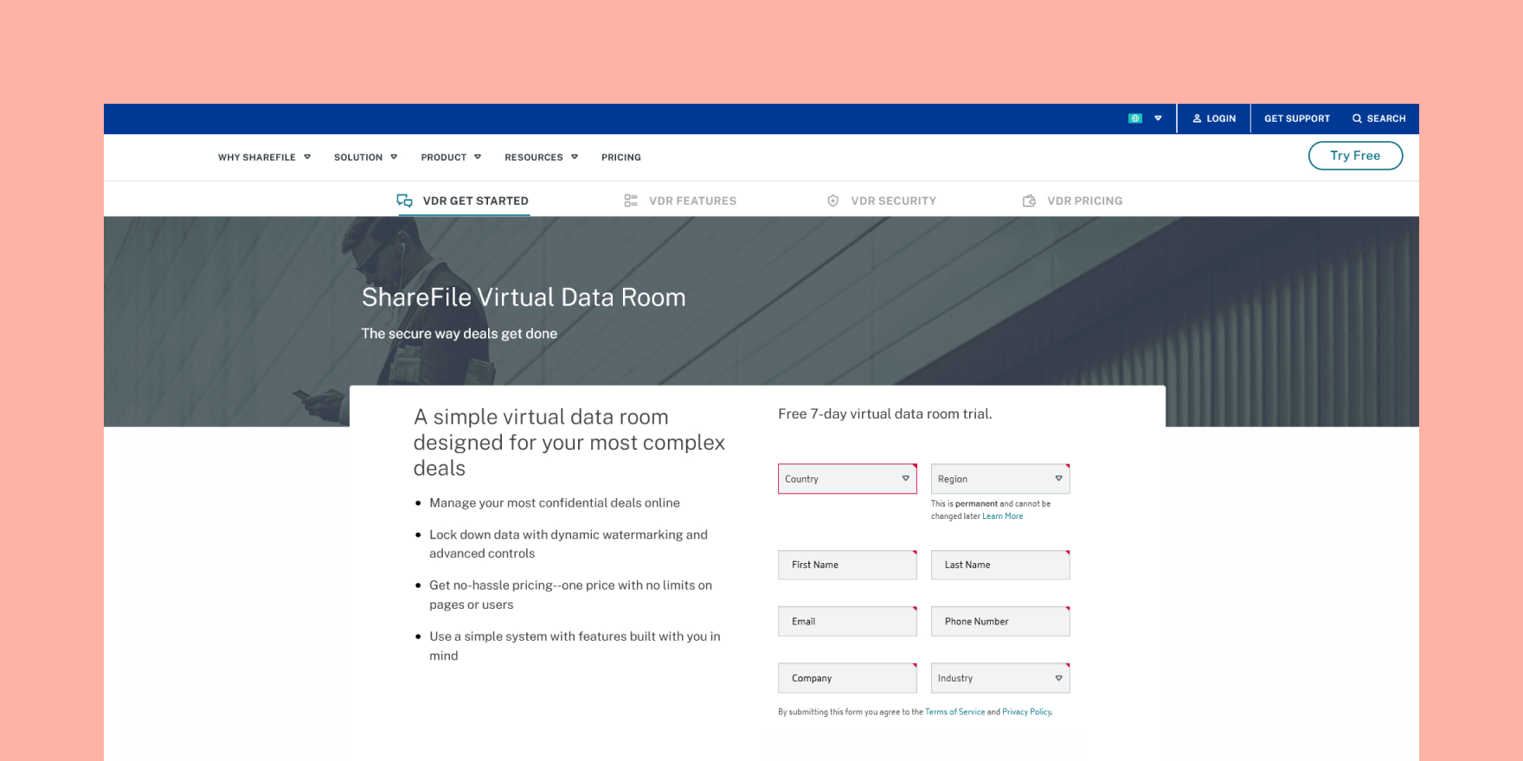Go to the PRICING page
1523x761 pixels.
[621, 157]
